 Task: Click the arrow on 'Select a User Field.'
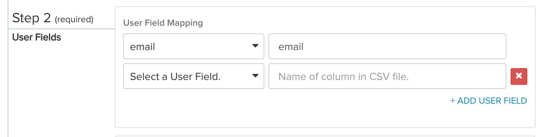(x=255, y=76)
